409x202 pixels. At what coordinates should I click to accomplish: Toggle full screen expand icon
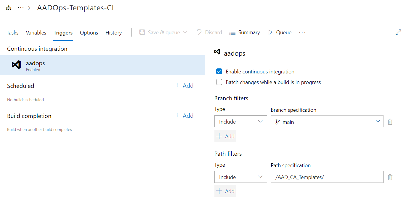[x=398, y=32]
